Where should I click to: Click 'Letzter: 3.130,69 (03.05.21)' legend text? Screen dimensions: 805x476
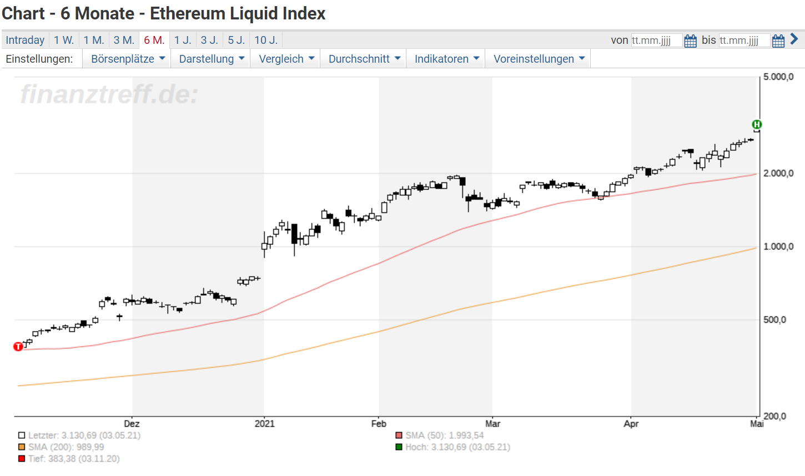84,436
